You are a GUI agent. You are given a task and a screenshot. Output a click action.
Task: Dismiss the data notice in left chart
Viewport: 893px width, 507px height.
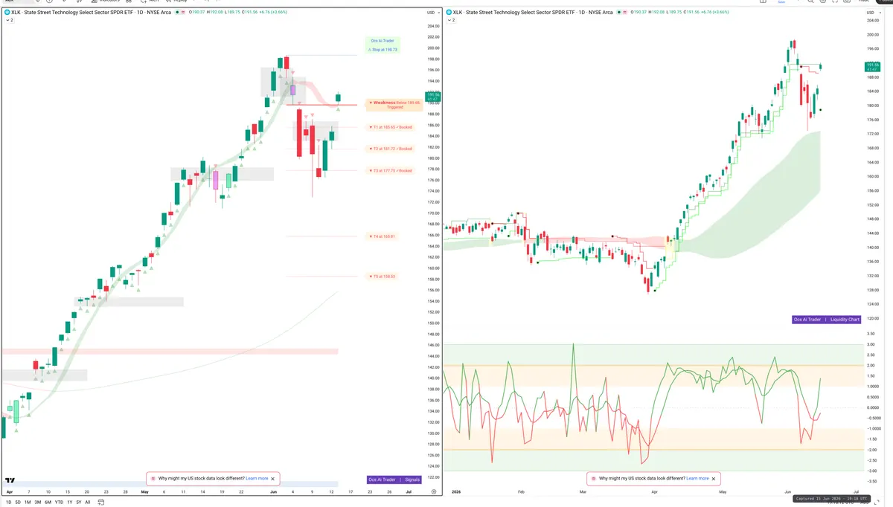[x=272, y=479]
